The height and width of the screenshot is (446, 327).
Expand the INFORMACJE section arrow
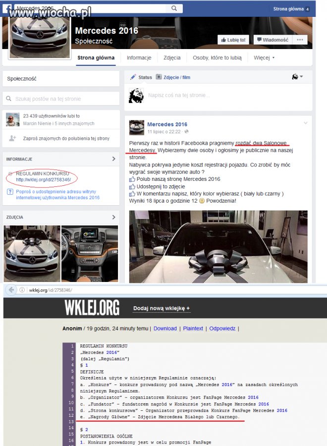(114, 159)
